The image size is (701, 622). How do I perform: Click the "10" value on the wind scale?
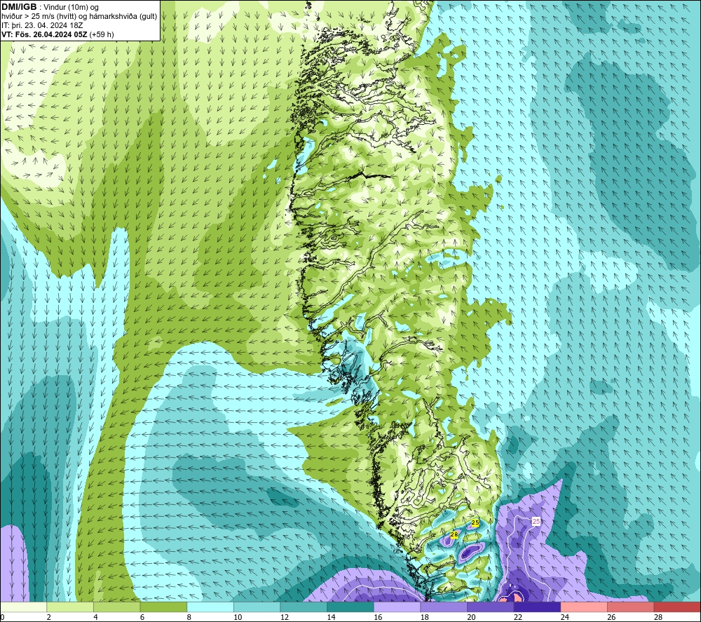(x=238, y=617)
